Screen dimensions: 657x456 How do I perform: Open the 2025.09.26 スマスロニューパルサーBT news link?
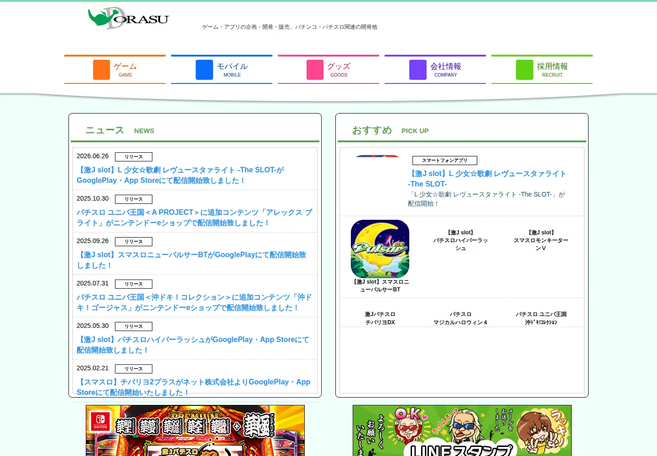(x=192, y=260)
